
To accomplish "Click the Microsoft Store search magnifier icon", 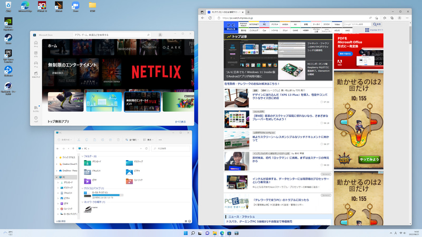I will tap(148, 35).
